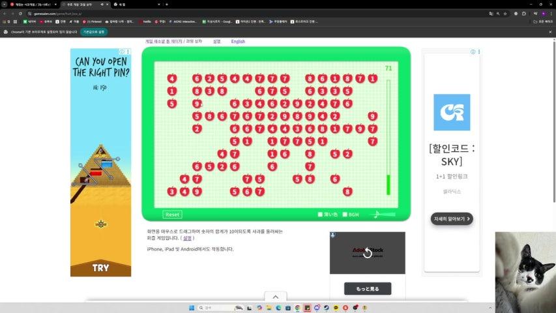556x313 pixels.
Task: Open the 설명 link in the game description paragraph
Action: 187,238
